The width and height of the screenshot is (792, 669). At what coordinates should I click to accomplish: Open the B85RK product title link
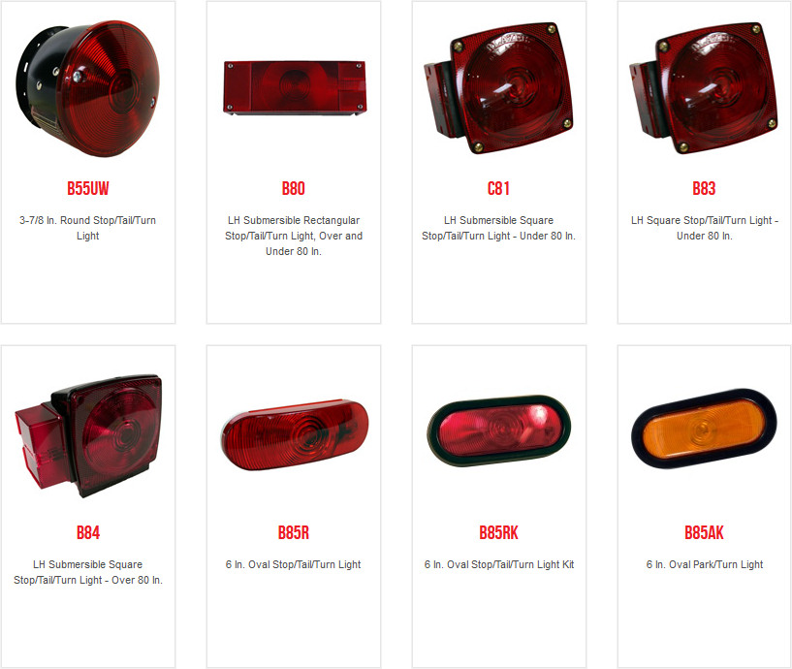[x=498, y=532]
